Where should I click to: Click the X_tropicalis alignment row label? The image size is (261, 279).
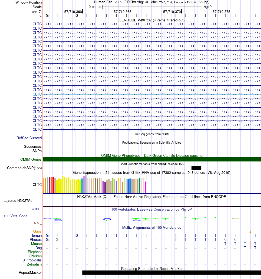[32, 260]
